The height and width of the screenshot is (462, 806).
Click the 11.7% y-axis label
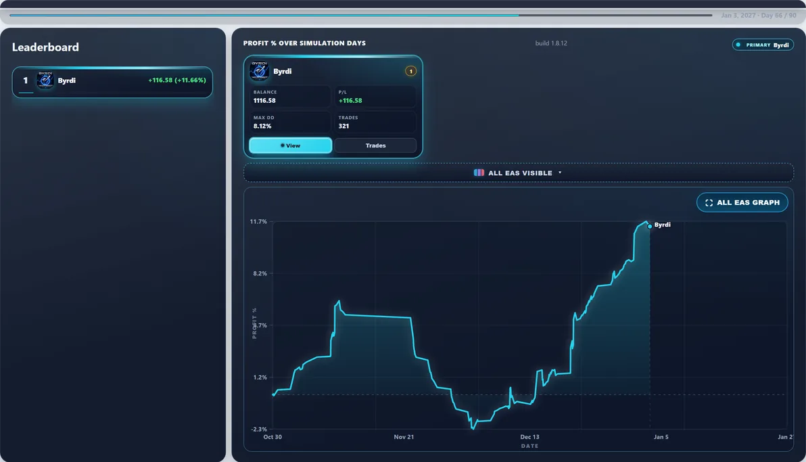click(258, 222)
